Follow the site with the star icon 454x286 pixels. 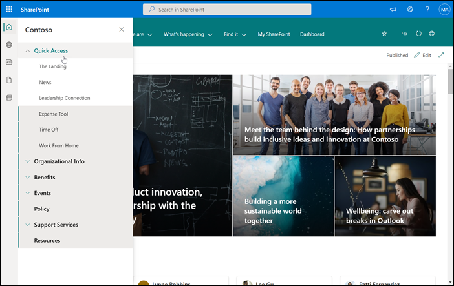pos(384,34)
